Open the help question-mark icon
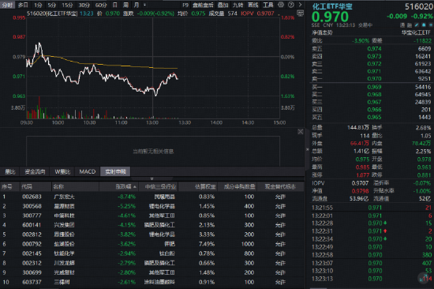Image resolution: width=434 pixels, height=289 pixels. pos(291,5)
